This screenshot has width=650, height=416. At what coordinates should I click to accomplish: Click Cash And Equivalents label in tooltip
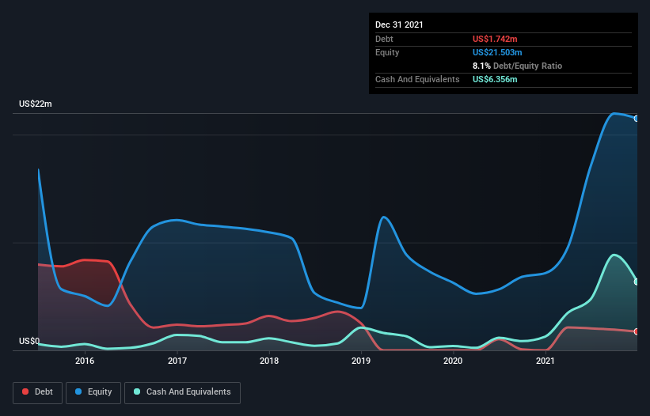[417, 79]
